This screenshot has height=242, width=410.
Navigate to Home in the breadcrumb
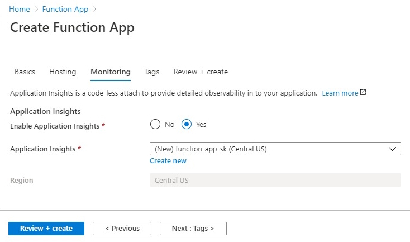(x=20, y=9)
